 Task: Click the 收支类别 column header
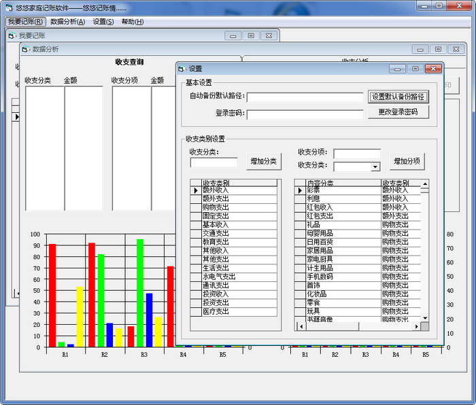(239, 183)
